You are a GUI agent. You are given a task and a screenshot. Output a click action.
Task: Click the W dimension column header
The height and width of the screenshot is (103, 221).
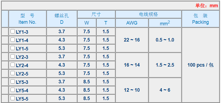87,23
